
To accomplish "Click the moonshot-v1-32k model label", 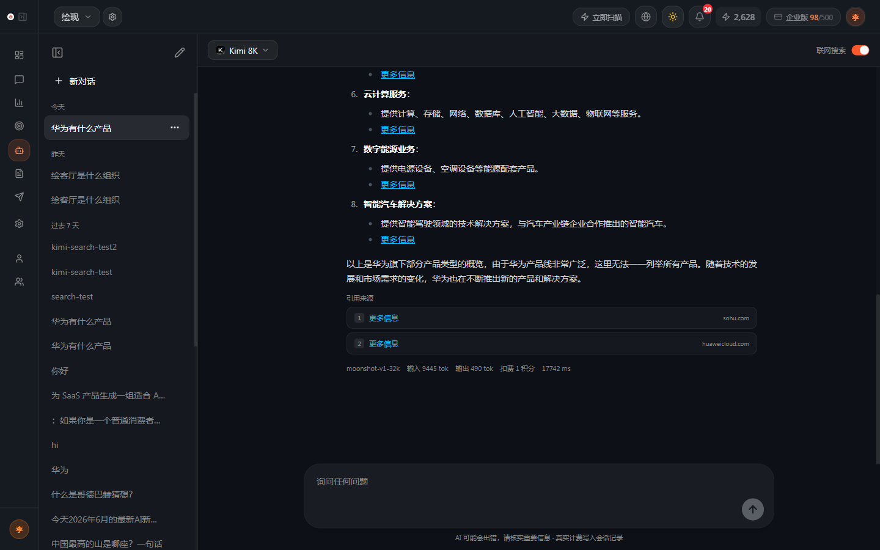I will point(373,369).
